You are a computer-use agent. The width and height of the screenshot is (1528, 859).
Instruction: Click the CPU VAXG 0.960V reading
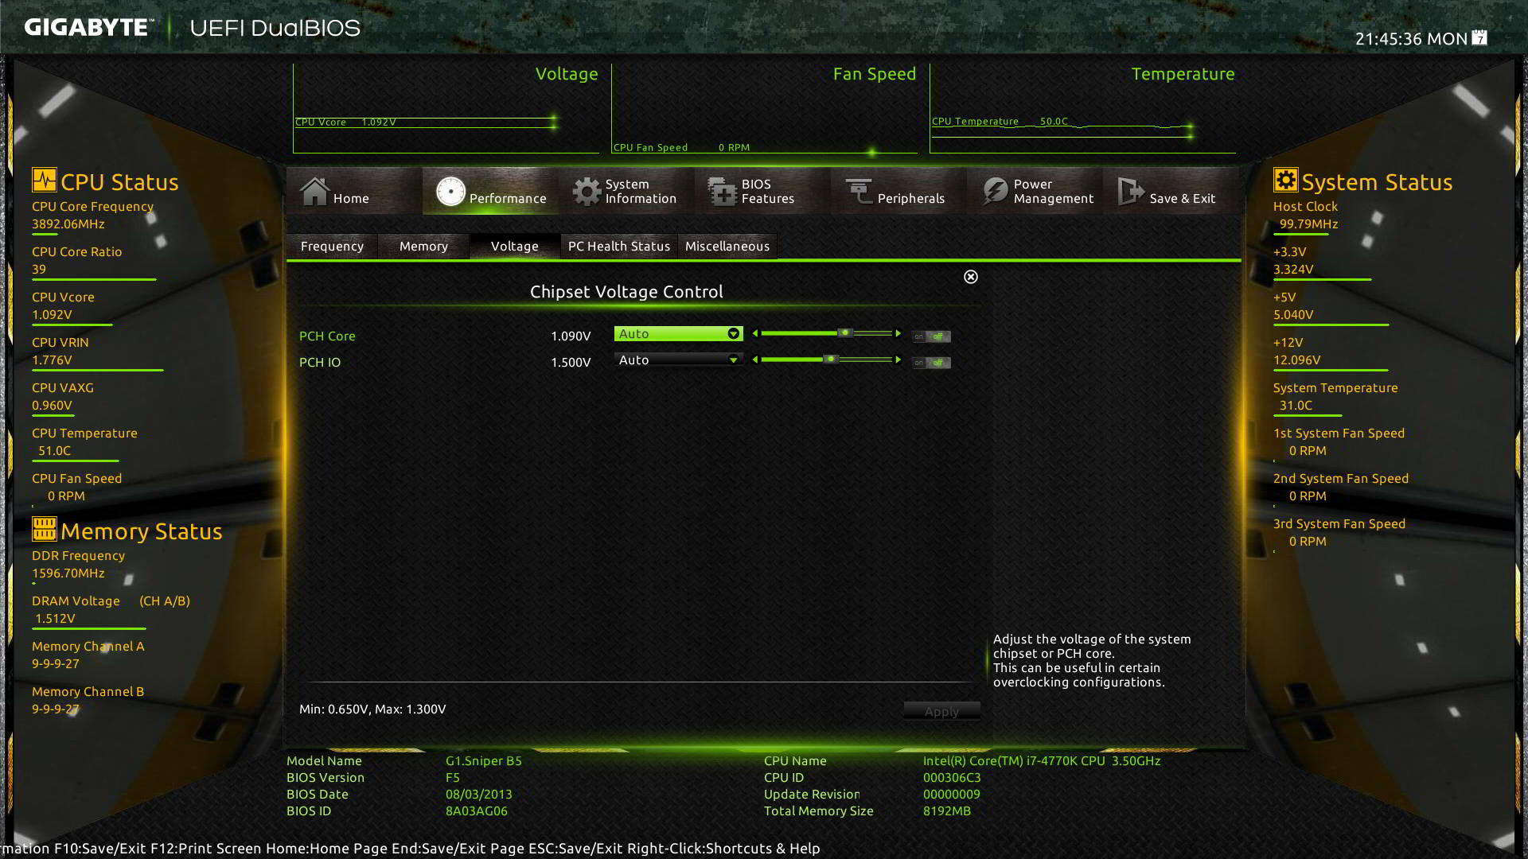52,405
